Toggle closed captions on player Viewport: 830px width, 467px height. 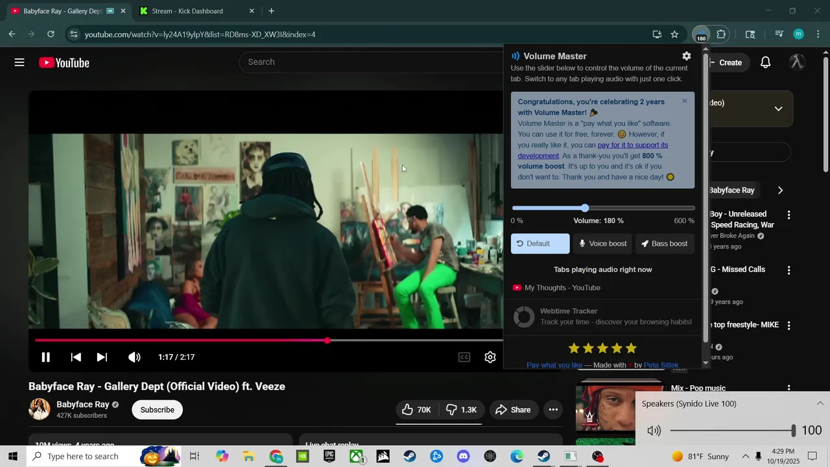[x=464, y=357]
